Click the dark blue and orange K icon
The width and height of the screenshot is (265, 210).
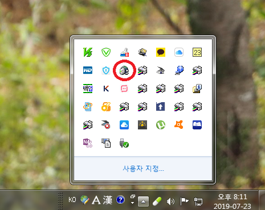point(106,89)
